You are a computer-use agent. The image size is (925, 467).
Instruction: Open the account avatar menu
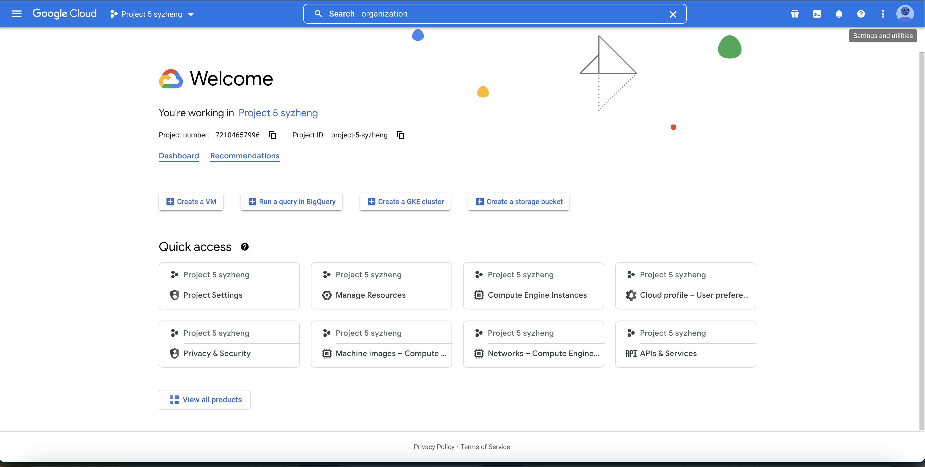click(x=905, y=13)
